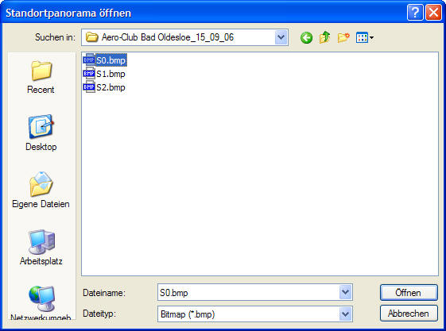
Task: Go to Eigene Dateien folder
Action: coord(41,190)
